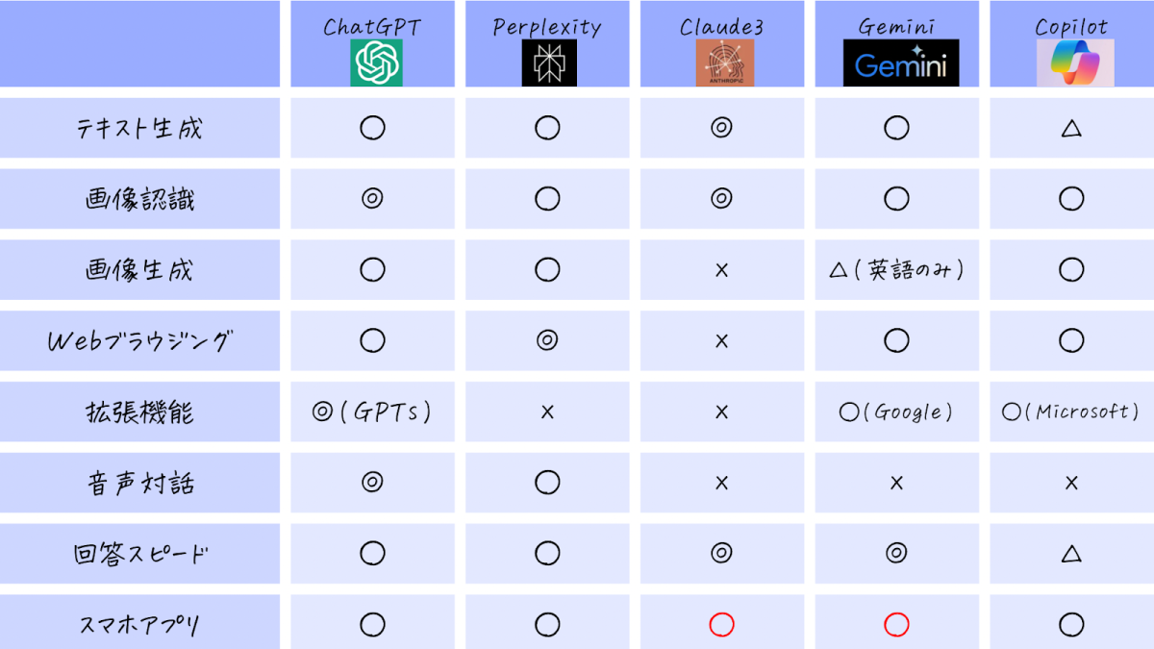Select the Webブラウジング row label
Viewport: 1154px width, 649px height.
140,341
